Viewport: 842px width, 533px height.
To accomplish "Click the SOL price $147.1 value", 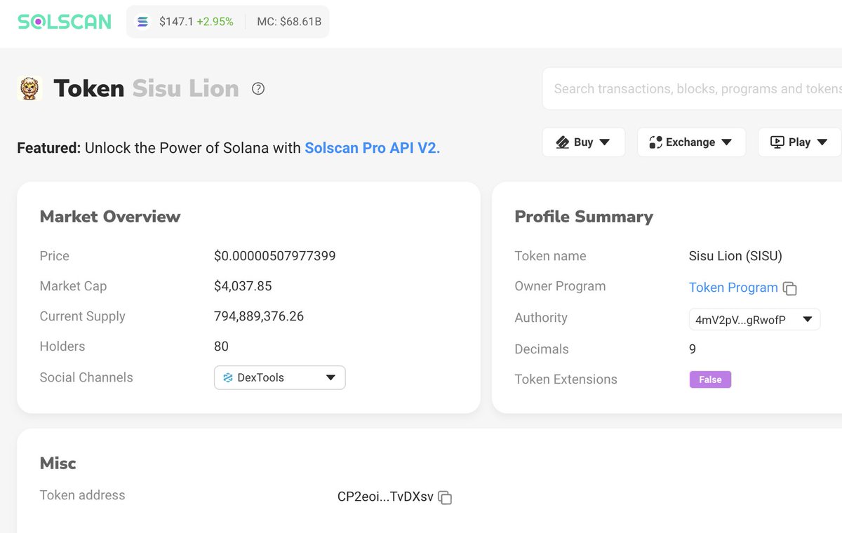I will point(175,22).
